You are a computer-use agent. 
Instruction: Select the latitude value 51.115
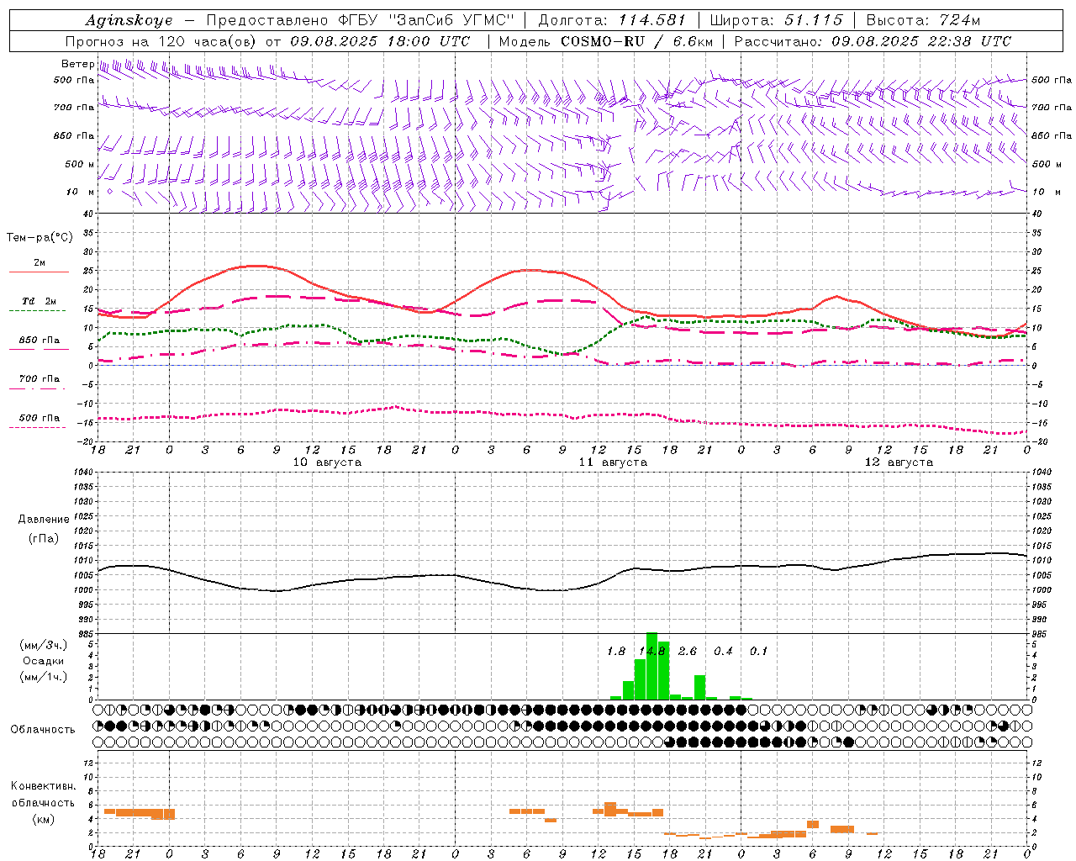(814, 20)
